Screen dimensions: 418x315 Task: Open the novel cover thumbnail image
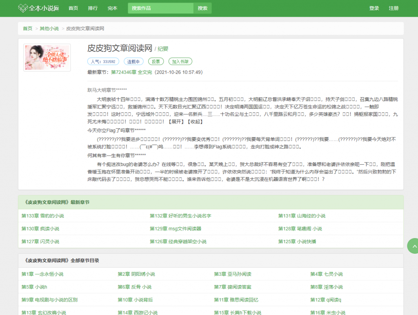click(x=47, y=58)
